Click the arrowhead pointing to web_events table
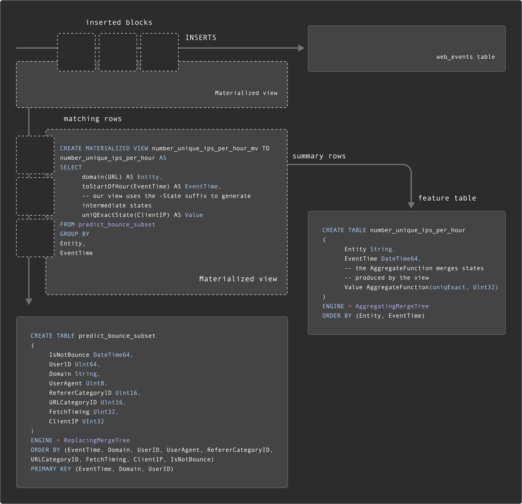 pyautogui.click(x=301, y=48)
